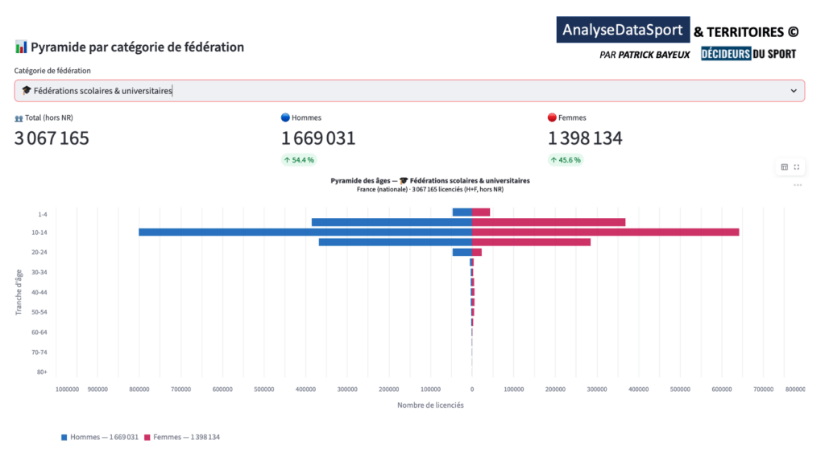Click the total value 3 067 165
825x461 pixels.
52,138
